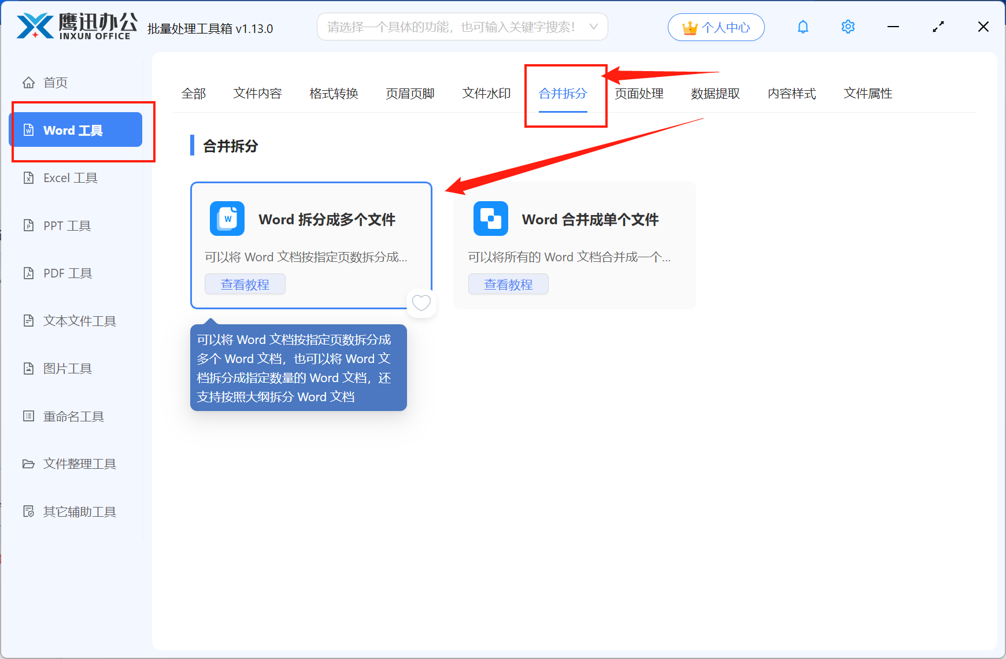This screenshot has width=1006, height=659.
Task: Open the PPT 工具 section
Action: 66,225
